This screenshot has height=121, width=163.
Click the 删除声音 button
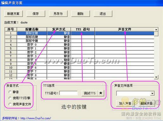point(147,103)
